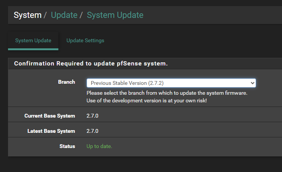Select the System Update tab
The image size is (282, 172).
tap(33, 41)
